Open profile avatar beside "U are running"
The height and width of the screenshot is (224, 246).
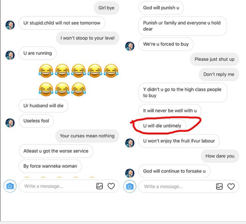(x=10, y=55)
